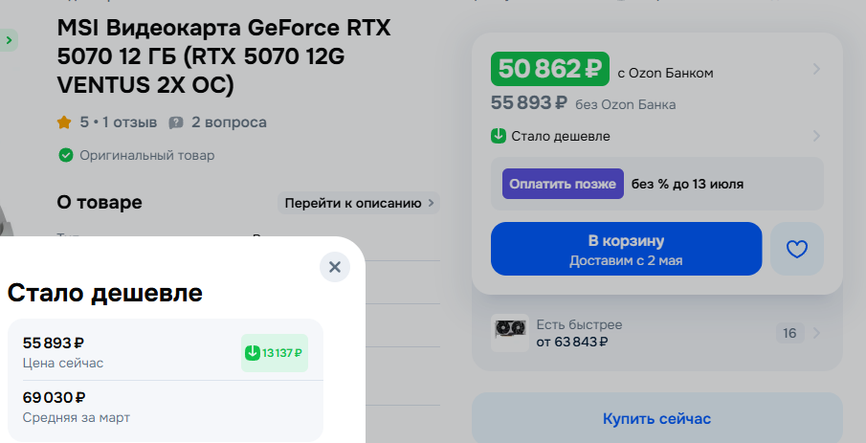
Task: Click the green 50 862 ₽ price
Action: 550,69
